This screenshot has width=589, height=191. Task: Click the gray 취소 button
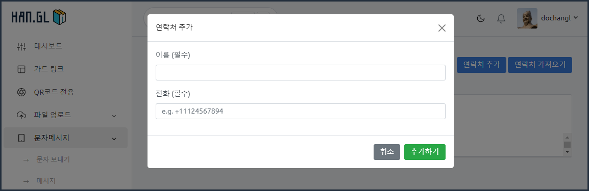[x=387, y=152]
